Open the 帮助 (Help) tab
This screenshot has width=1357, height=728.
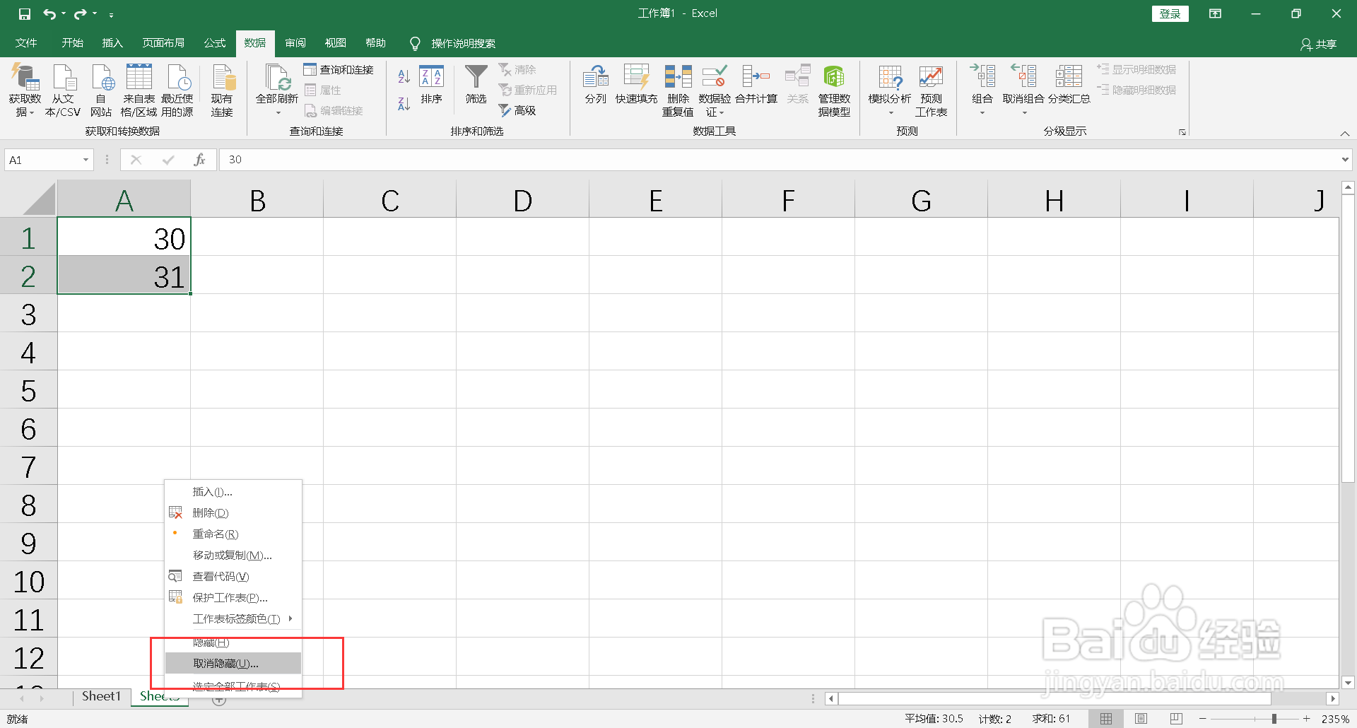point(376,43)
